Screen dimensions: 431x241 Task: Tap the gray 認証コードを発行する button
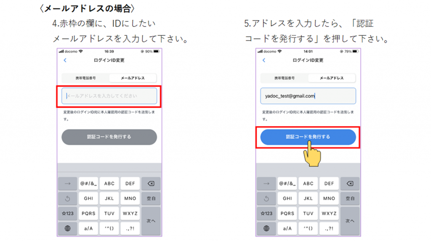[x=109, y=137]
